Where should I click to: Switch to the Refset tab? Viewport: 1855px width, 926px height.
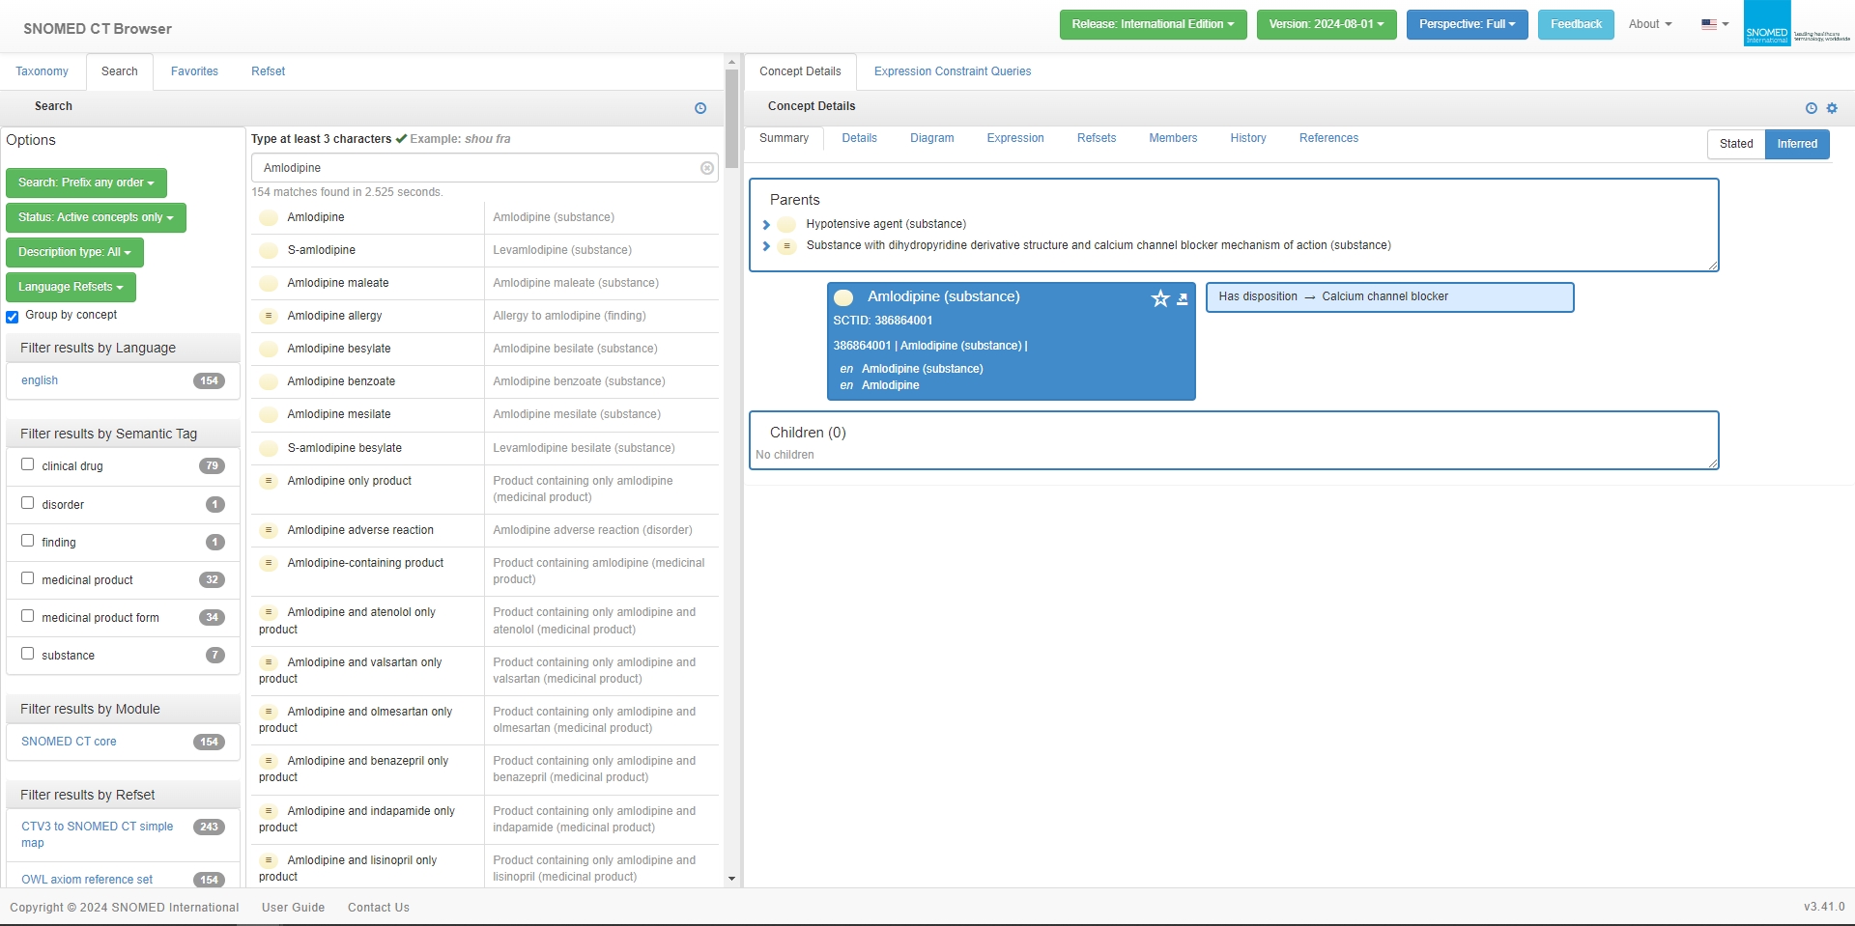[268, 71]
